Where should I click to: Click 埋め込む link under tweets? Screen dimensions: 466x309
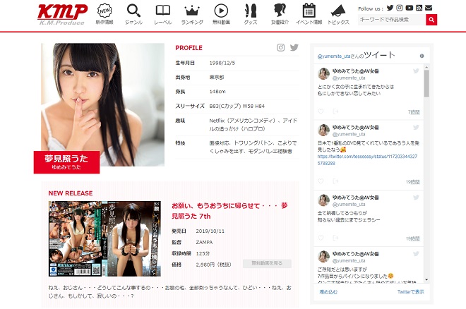click(328, 292)
